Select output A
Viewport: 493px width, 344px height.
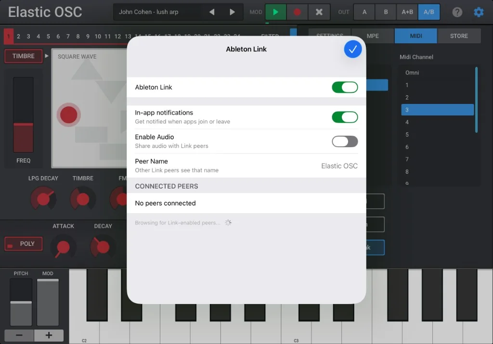(364, 12)
